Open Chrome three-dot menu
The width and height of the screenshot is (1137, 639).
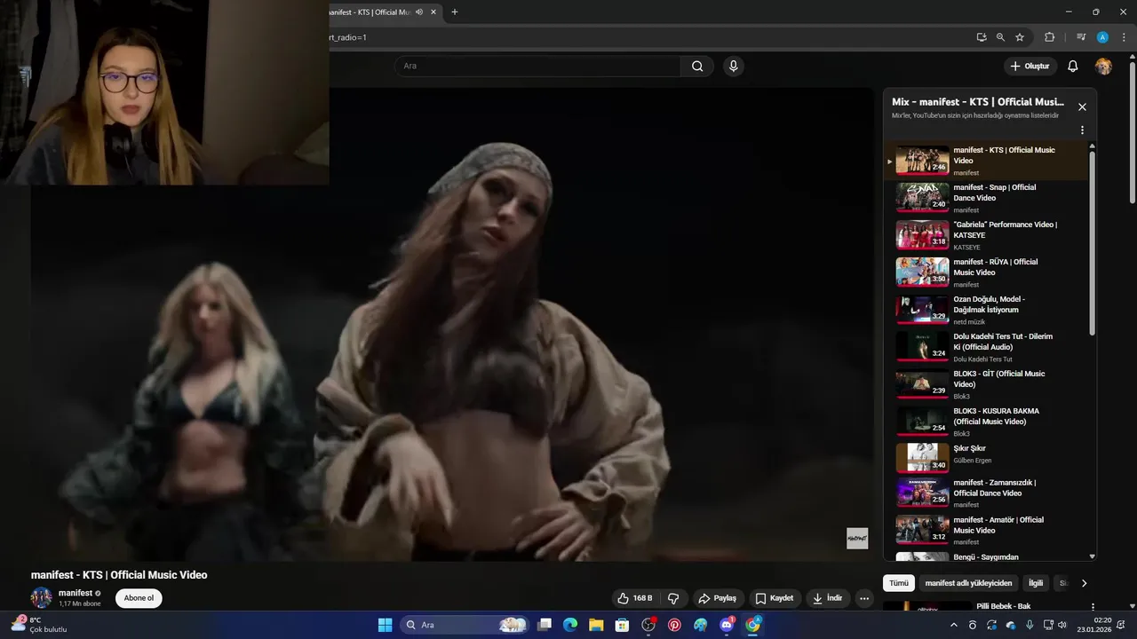point(1124,37)
